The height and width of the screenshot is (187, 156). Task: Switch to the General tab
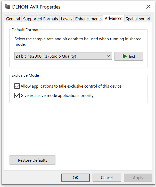click(13, 19)
